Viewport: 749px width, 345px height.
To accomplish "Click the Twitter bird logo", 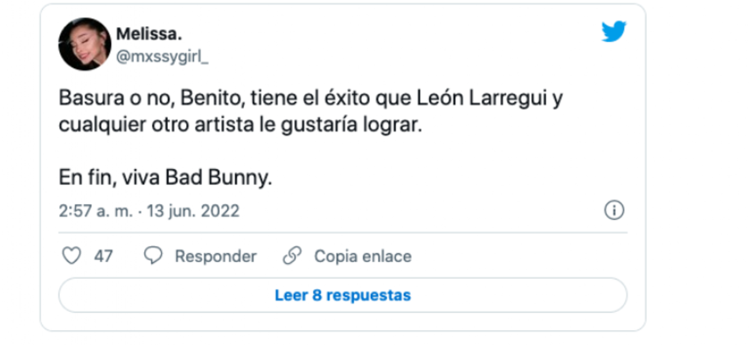I will tap(614, 31).
